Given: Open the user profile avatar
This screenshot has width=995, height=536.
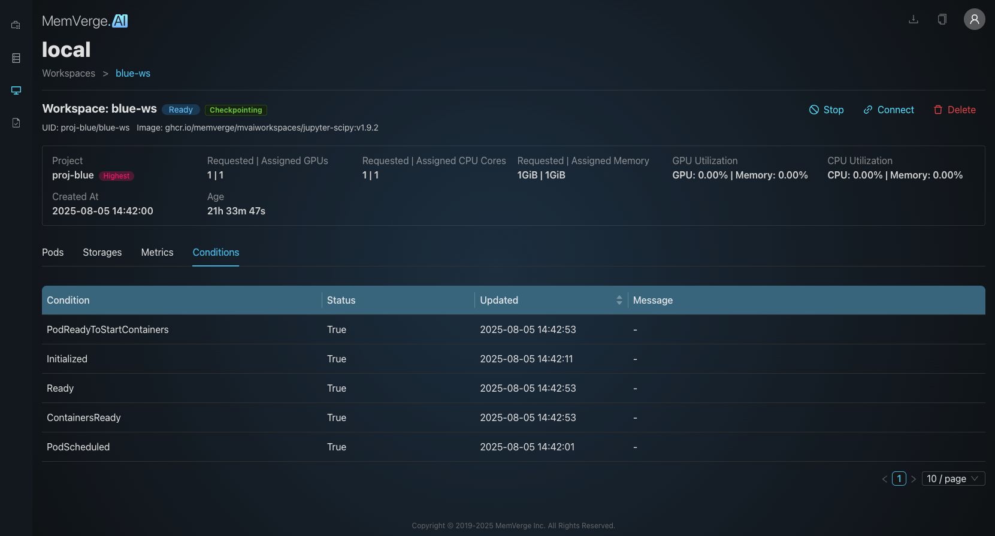Looking at the screenshot, I should click(x=974, y=19).
